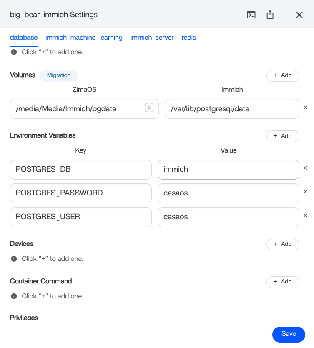Delete the POSTGRES_DB environment variable

pyautogui.click(x=305, y=168)
